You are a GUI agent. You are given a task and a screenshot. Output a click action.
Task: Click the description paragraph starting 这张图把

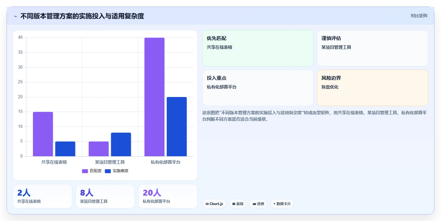pos(315,116)
